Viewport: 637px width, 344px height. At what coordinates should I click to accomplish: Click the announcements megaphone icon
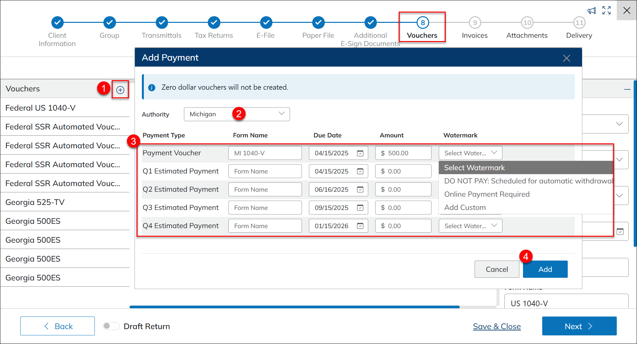coord(592,11)
